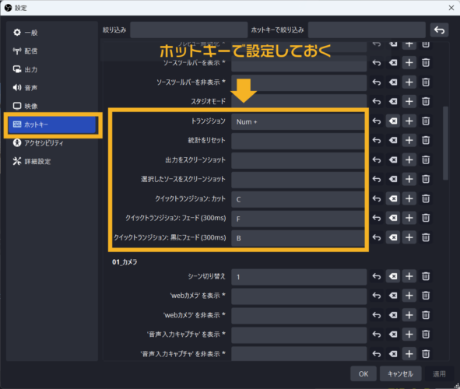Add another hotkey for シーン切り替え
This screenshot has height=389, width=460.
409,276
